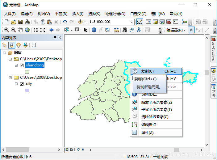This screenshot has height=160, width=217.
Task: Choose the Select Elements arrow
Action: tap(86, 30)
